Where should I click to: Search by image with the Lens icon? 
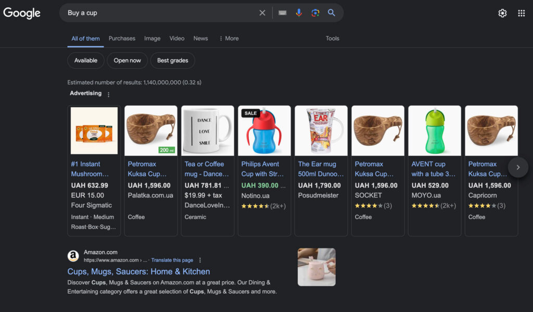315,13
